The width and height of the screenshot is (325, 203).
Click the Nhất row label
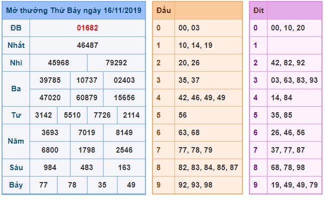[16, 45]
